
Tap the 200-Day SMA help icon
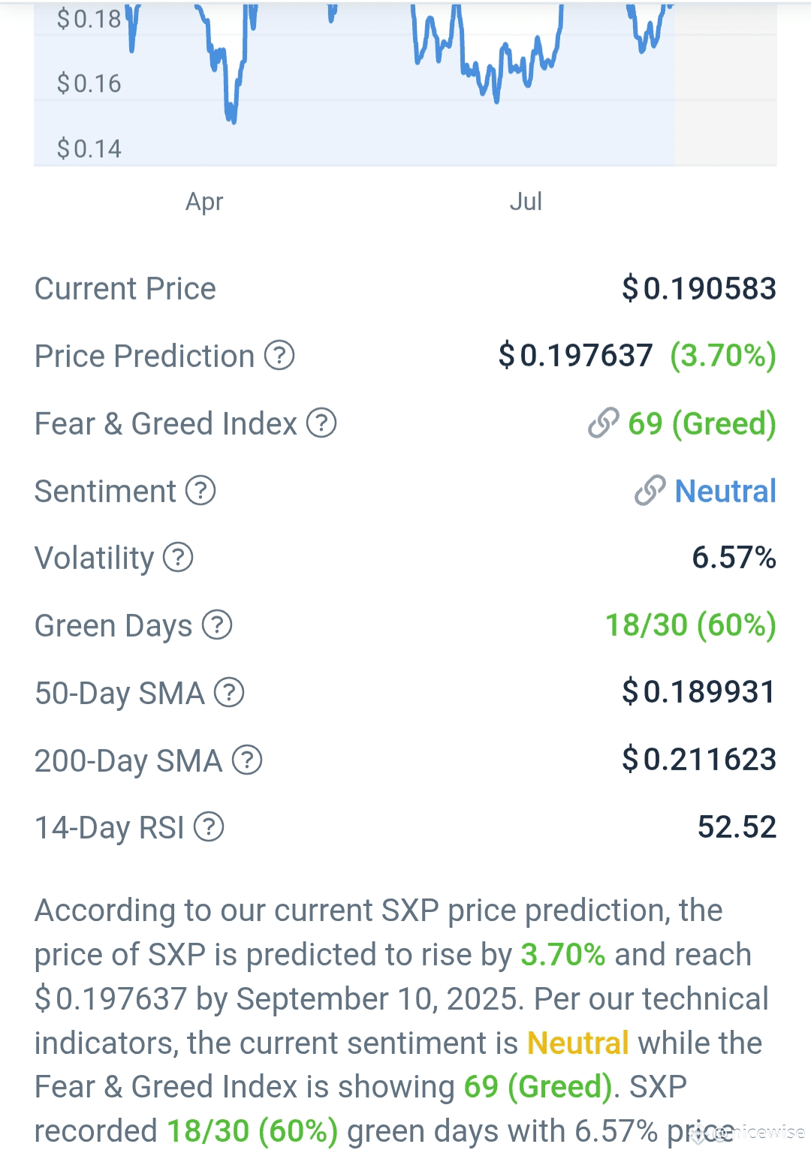tap(247, 760)
